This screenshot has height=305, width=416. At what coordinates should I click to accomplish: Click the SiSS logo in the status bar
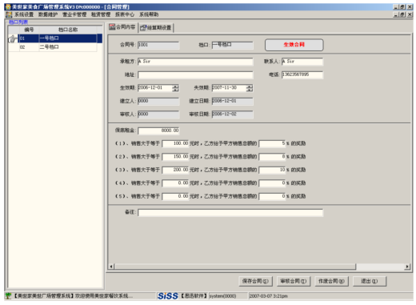click(167, 295)
